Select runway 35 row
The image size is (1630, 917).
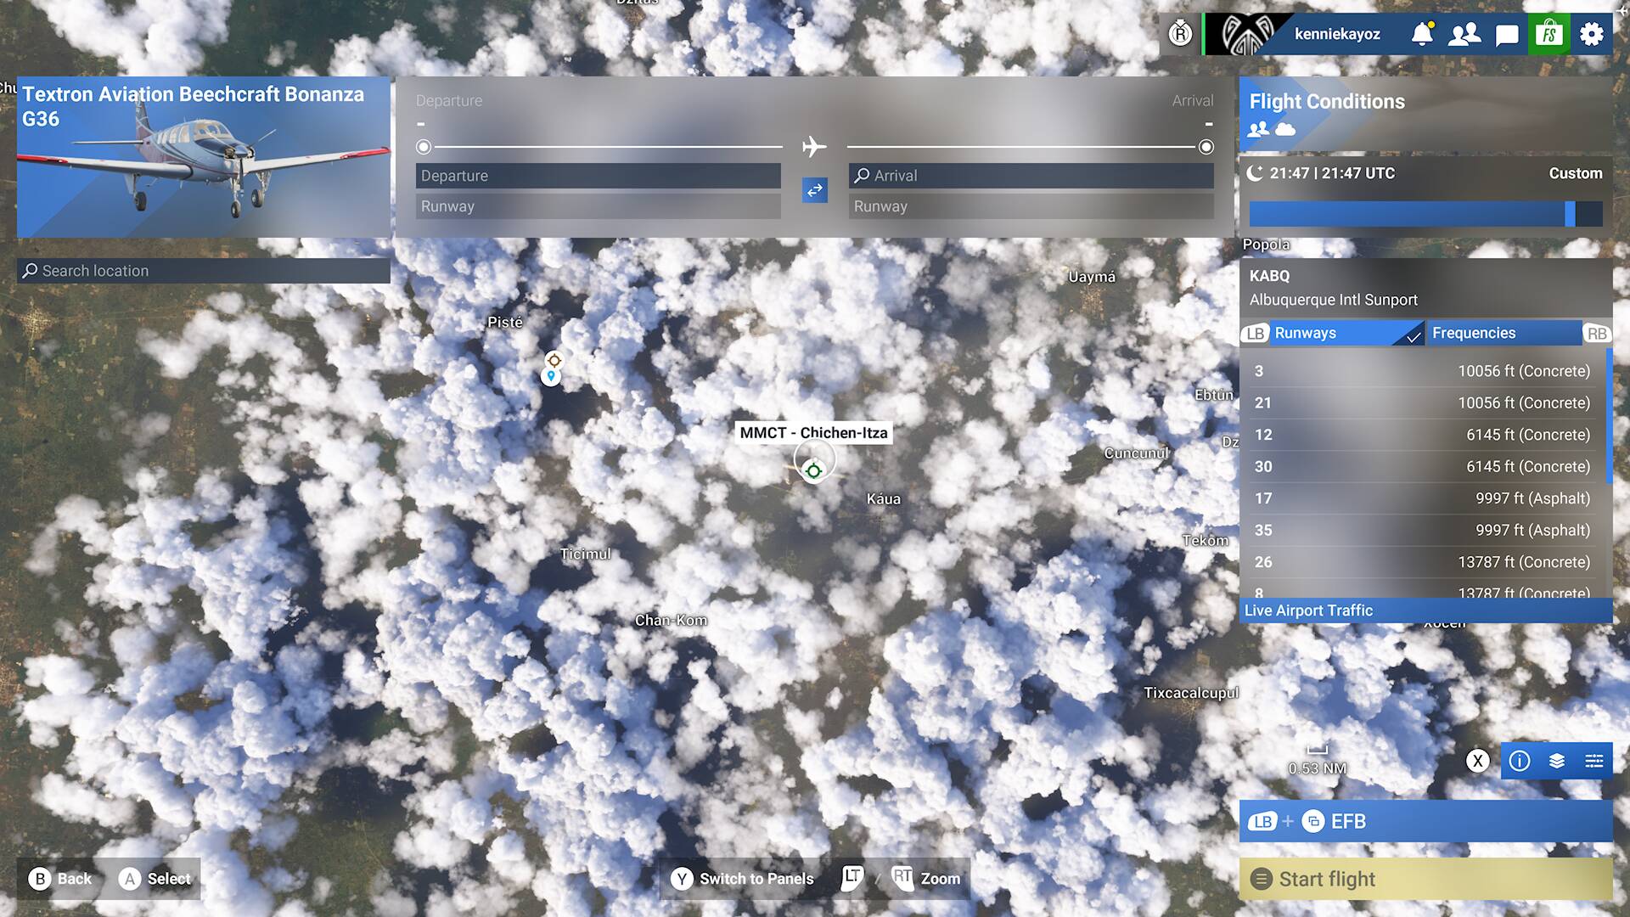tap(1423, 531)
